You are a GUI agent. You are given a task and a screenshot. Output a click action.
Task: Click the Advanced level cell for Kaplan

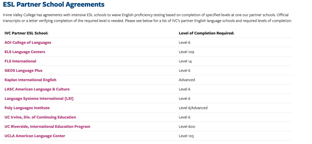pyautogui.click(x=187, y=80)
